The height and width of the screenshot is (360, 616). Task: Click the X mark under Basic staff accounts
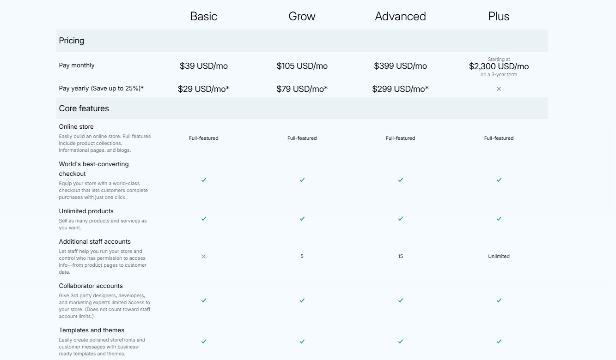[x=203, y=256]
